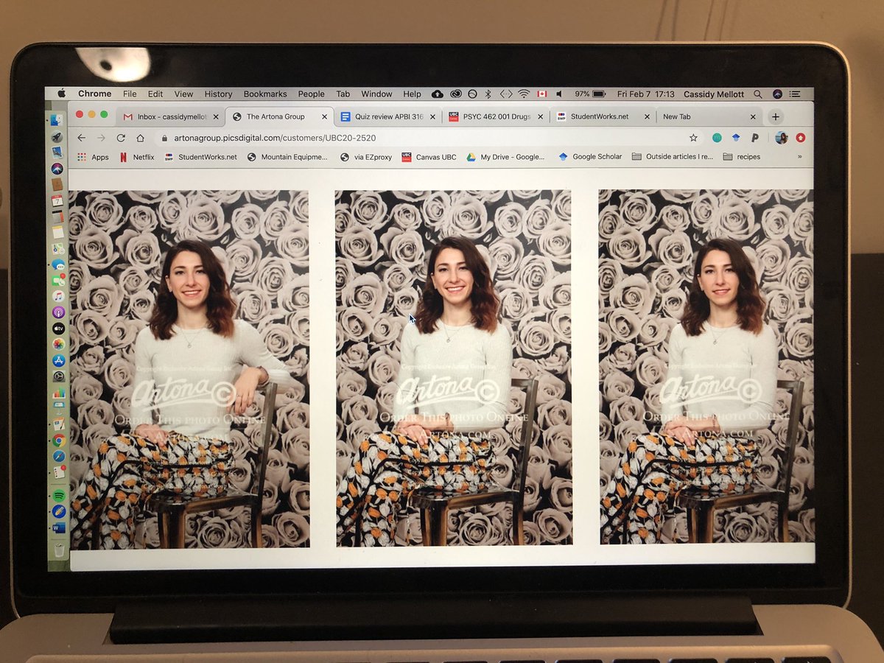The image size is (884, 663).
Task: Open the Apple menu
Action: (62, 94)
